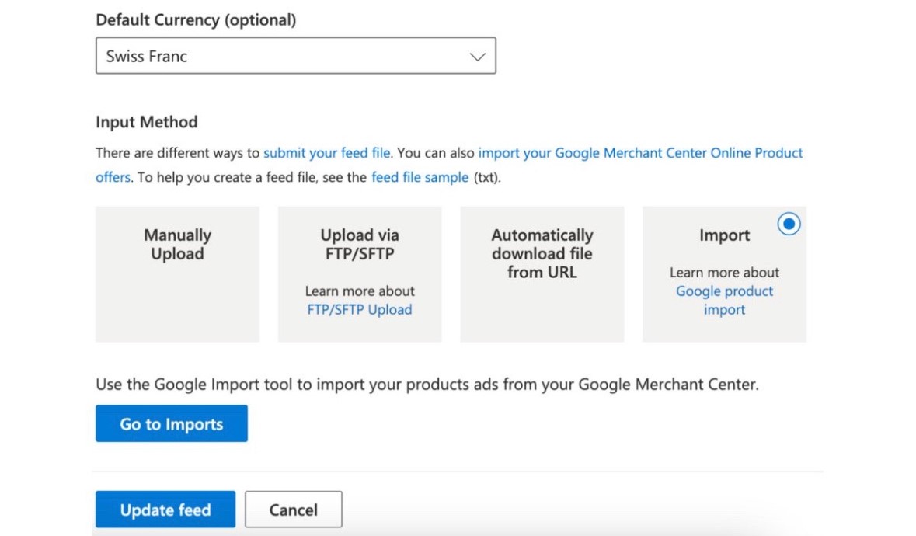This screenshot has height=536, width=916.
Task: Click the wrapped 'offers' link text
Action: coord(113,177)
